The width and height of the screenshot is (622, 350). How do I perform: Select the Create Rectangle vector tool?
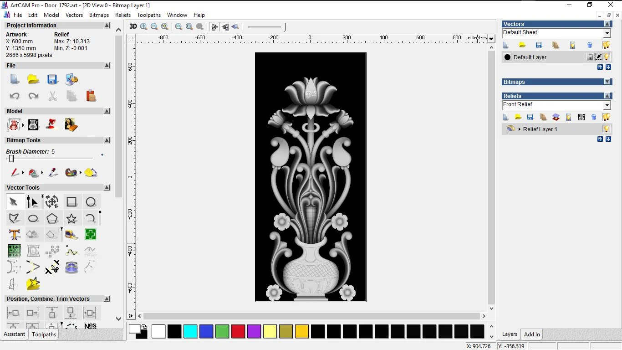pyautogui.click(x=71, y=202)
